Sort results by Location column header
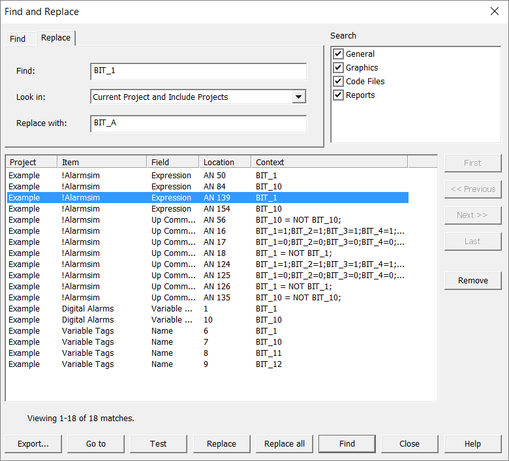The image size is (509, 461). pyautogui.click(x=224, y=163)
